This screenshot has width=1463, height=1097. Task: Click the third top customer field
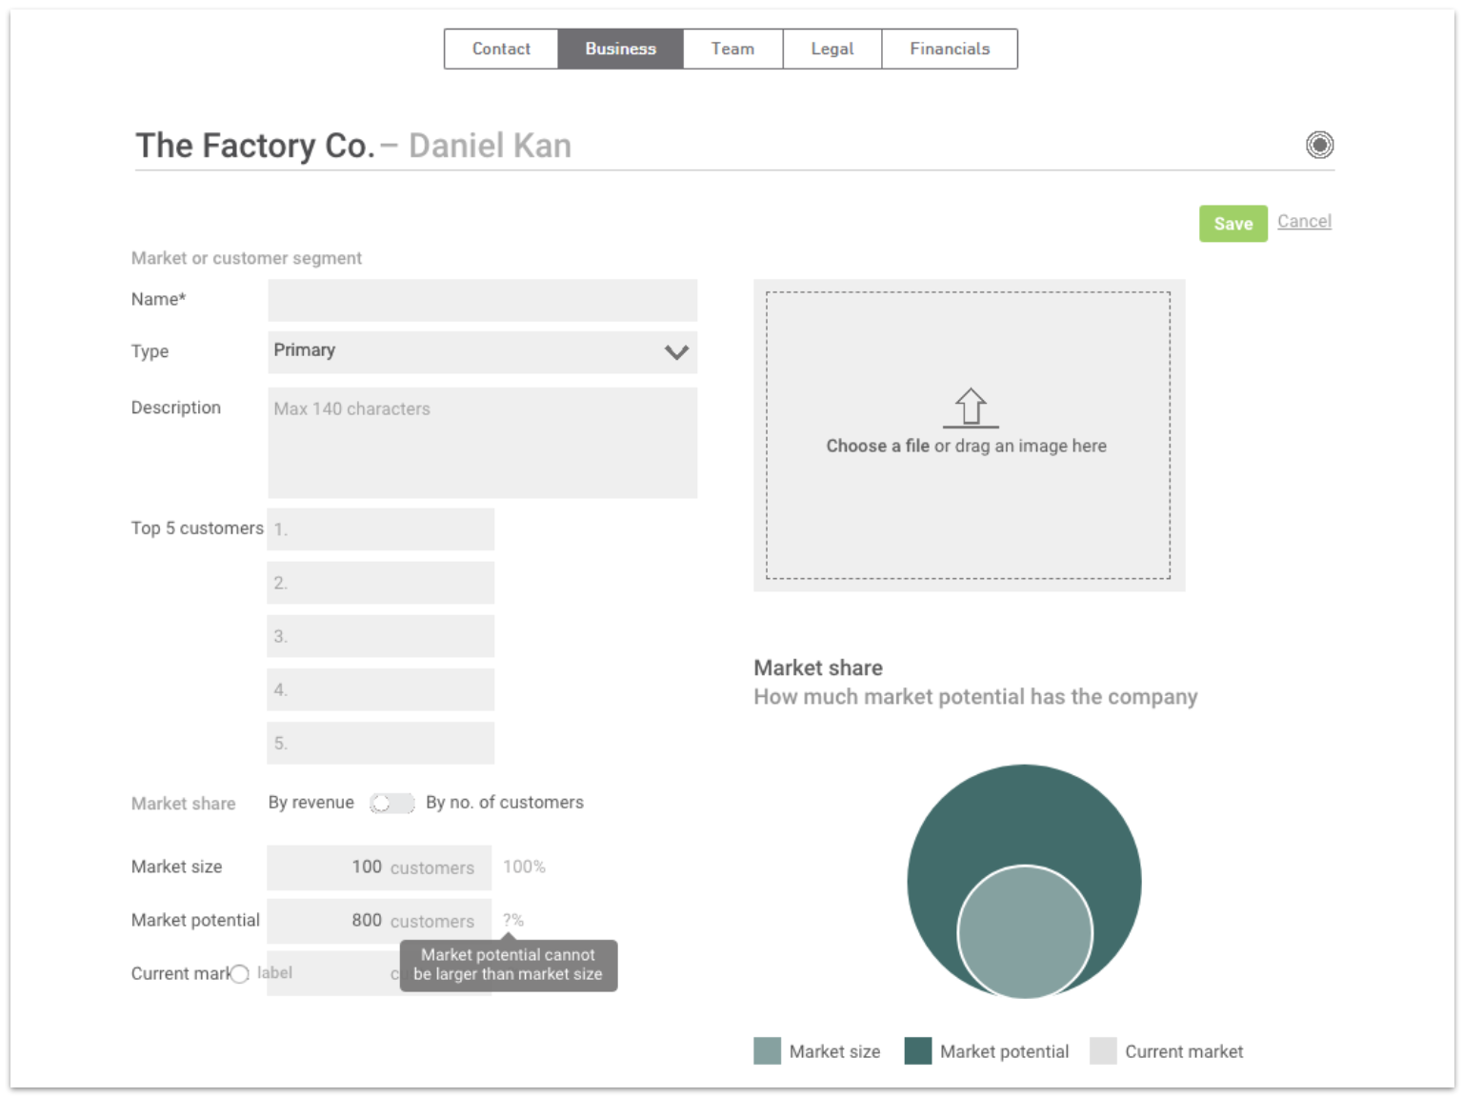tap(380, 636)
